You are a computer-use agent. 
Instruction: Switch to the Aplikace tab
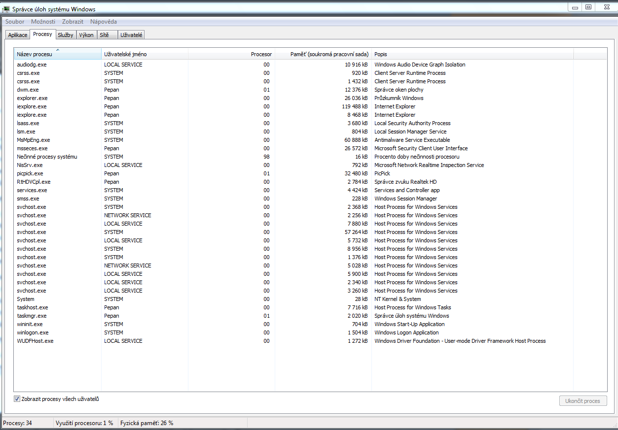point(18,35)
